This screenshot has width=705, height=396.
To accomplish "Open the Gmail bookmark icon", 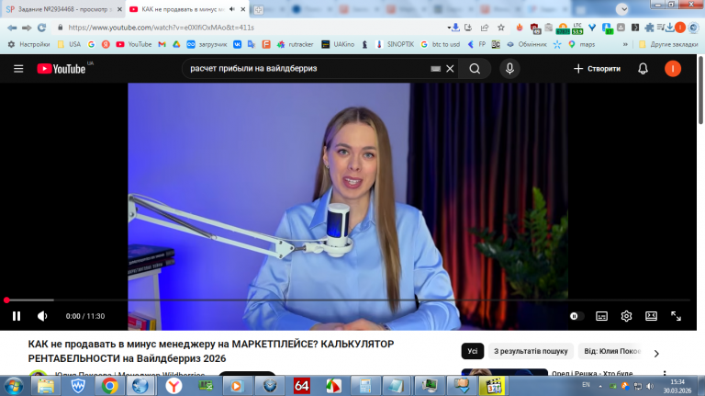I will 162,44.
